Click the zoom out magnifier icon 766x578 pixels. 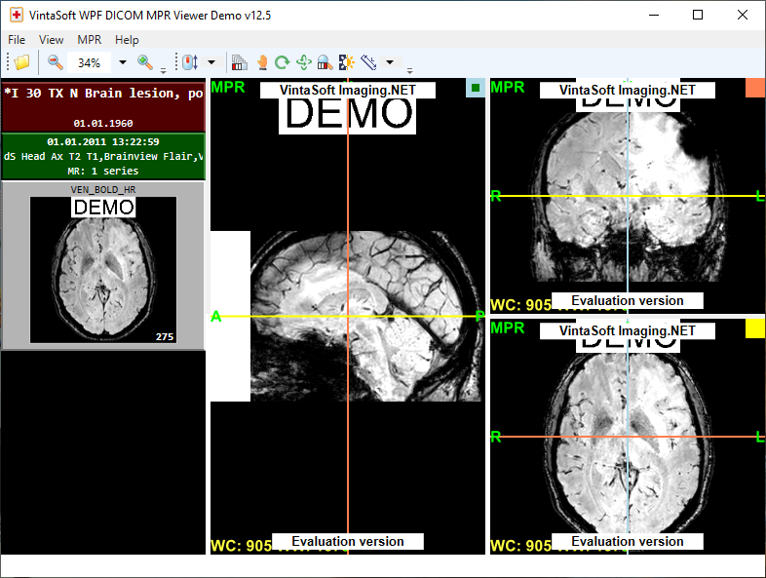[x=56, y=62]
